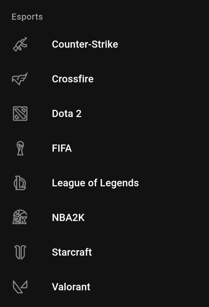The width and height of the screenshot is (209, 307).
Task: Choose Starcraft in the list
Action: click(72, 252)
